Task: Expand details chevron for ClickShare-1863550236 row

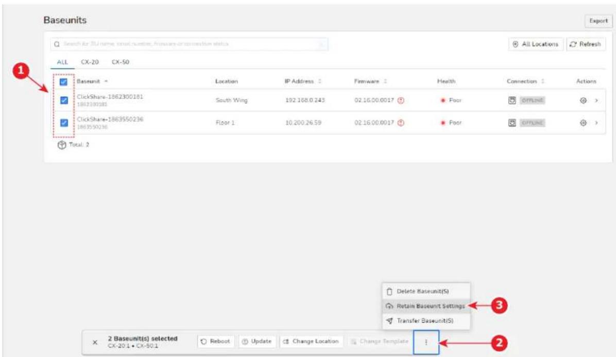Action: point(596,123)
